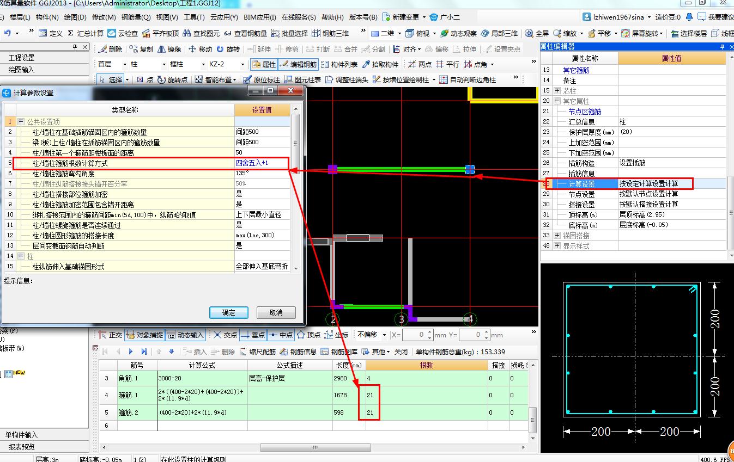
Task: Open 钢筋量(Q) menu
Action: [x=136, y=17]
